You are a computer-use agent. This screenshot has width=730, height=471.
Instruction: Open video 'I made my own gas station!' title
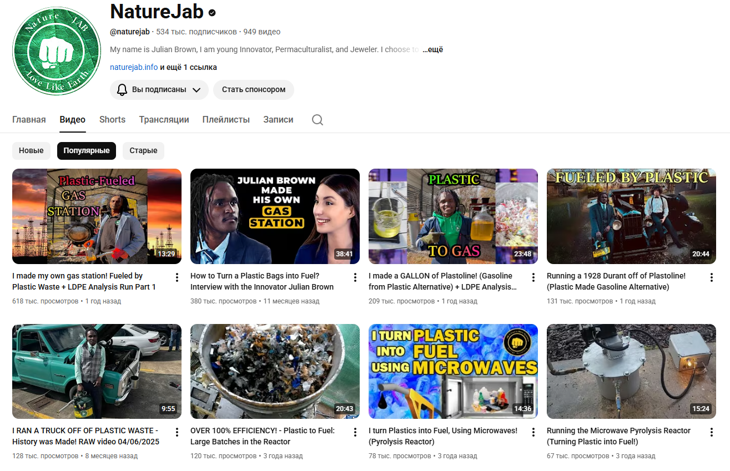pos(84,281)
